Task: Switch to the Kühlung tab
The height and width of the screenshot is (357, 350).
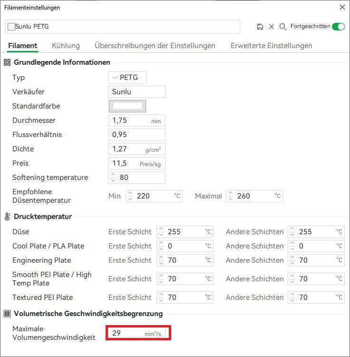Action: click(66, 46)
